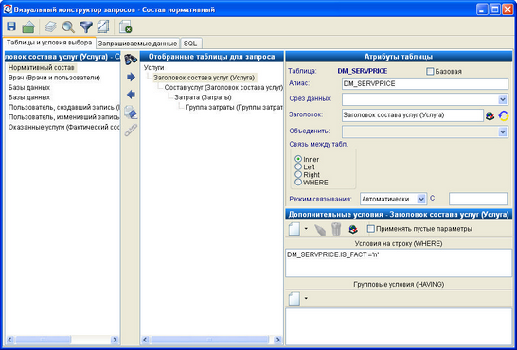
Task: Select Группа затраты tree node
Action: (x=234, y=107)
